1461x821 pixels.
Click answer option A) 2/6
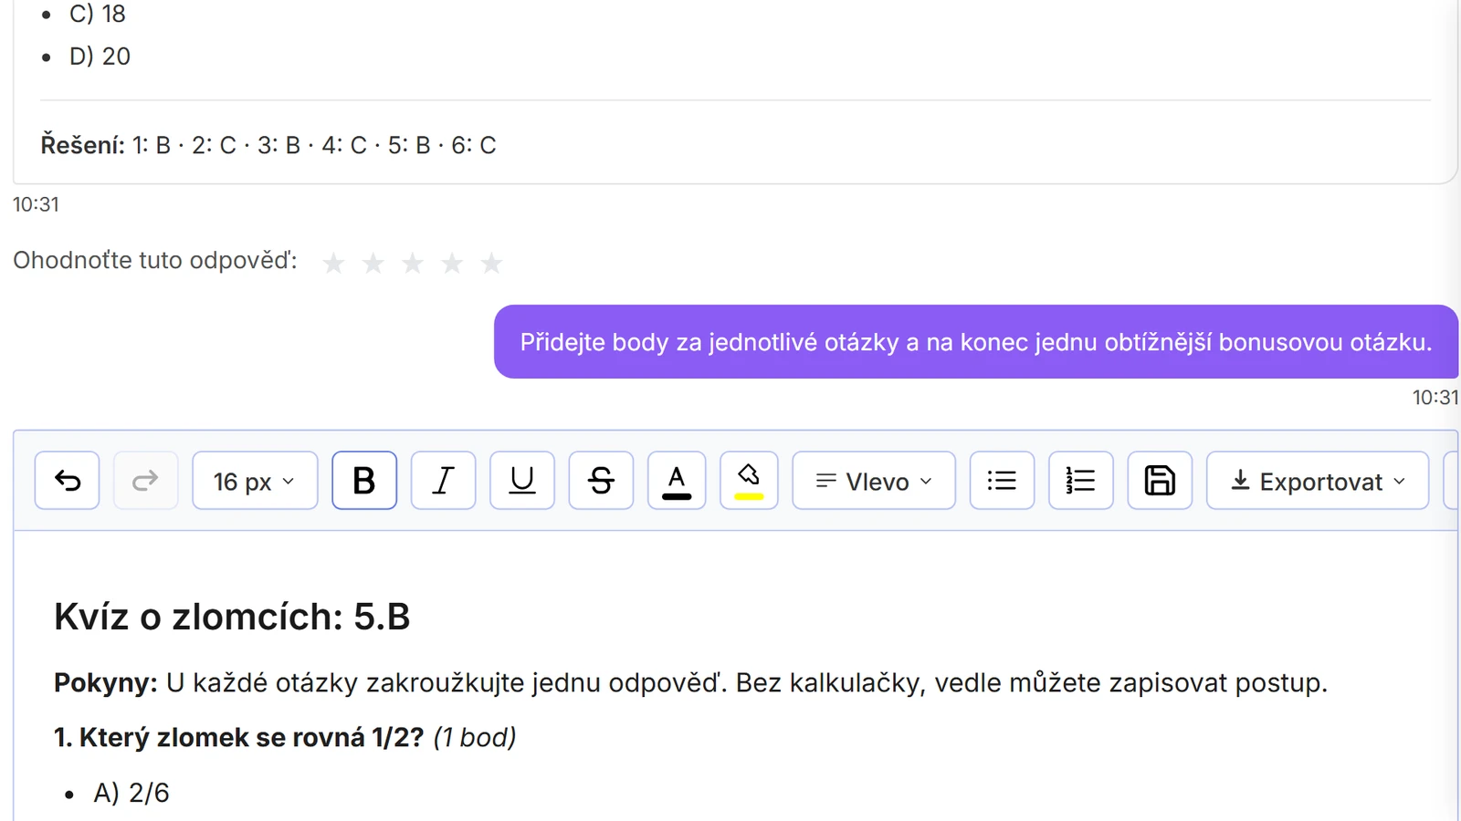(131, 793)
